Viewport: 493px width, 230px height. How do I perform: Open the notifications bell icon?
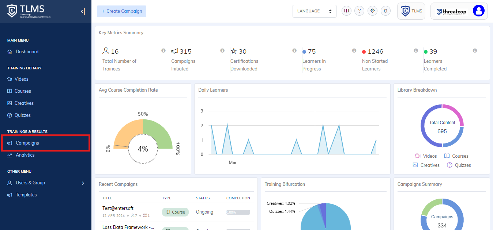click(x=385, y=11)
